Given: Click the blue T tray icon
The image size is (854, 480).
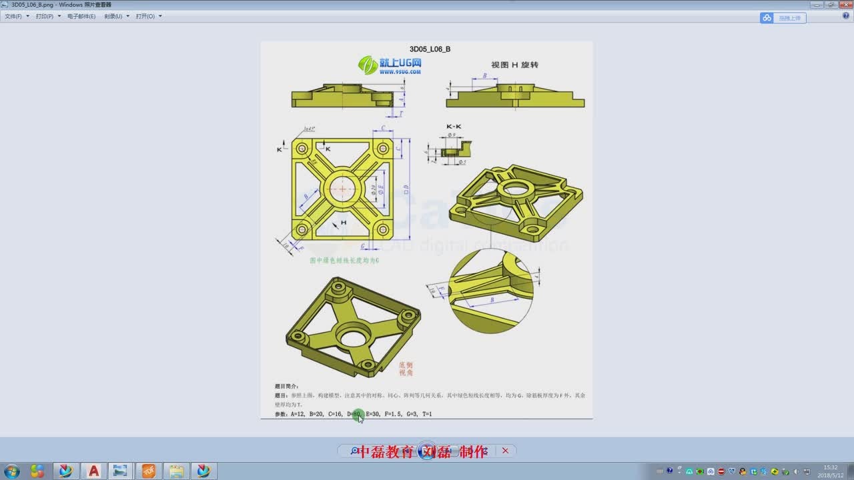Looking at the screenshot, I should [753, 471].
